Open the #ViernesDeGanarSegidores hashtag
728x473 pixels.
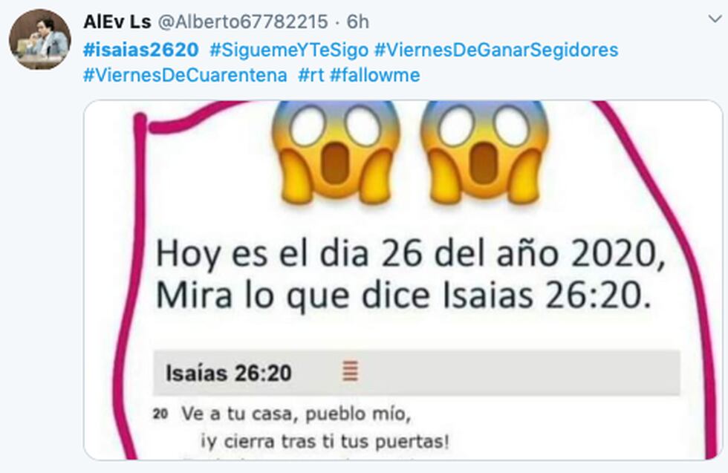pos(496,50)
